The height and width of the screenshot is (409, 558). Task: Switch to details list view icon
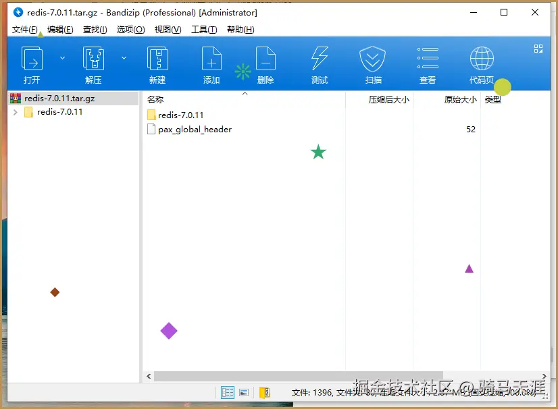(x=228, y=393)
